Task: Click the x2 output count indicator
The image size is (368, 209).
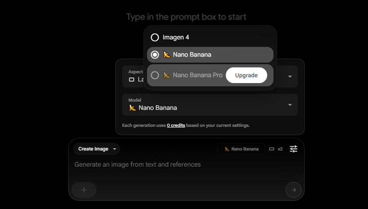Action: [x=280, y=149]
